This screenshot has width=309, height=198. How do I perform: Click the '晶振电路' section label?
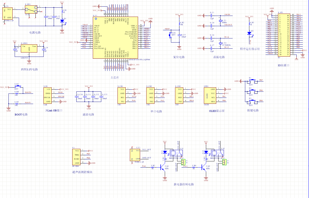[219, 57]
